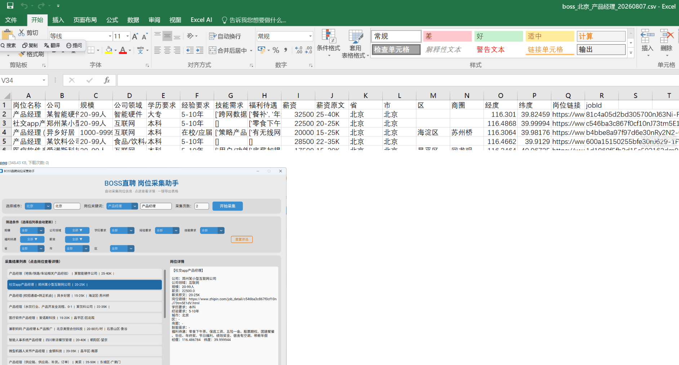
Task: Open the 技能需求 filter dropdown
Action: (x=212, y=230)
